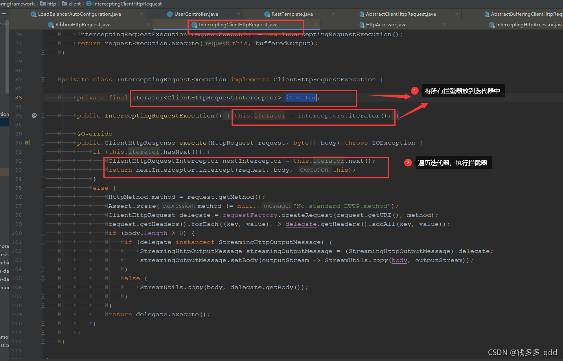Click the fold end marker at line 78
The width and height of the screenshot is (563, 361).
(43, 52)
